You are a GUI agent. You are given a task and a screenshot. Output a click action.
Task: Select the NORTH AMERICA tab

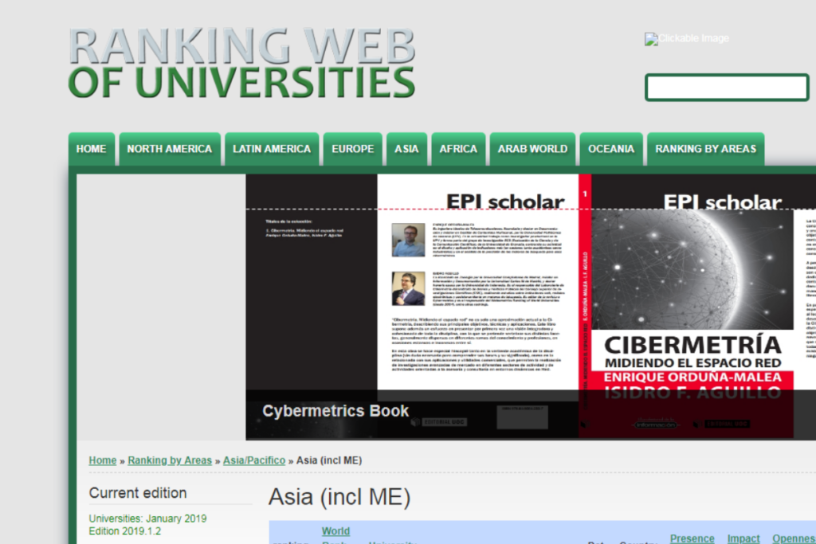click(x=169, y=149)
